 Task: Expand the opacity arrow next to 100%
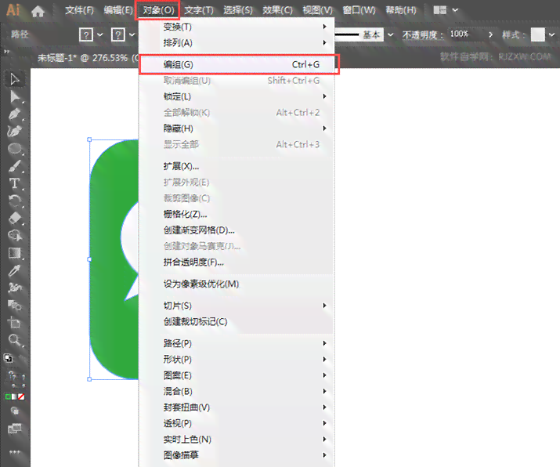[491, 34]
